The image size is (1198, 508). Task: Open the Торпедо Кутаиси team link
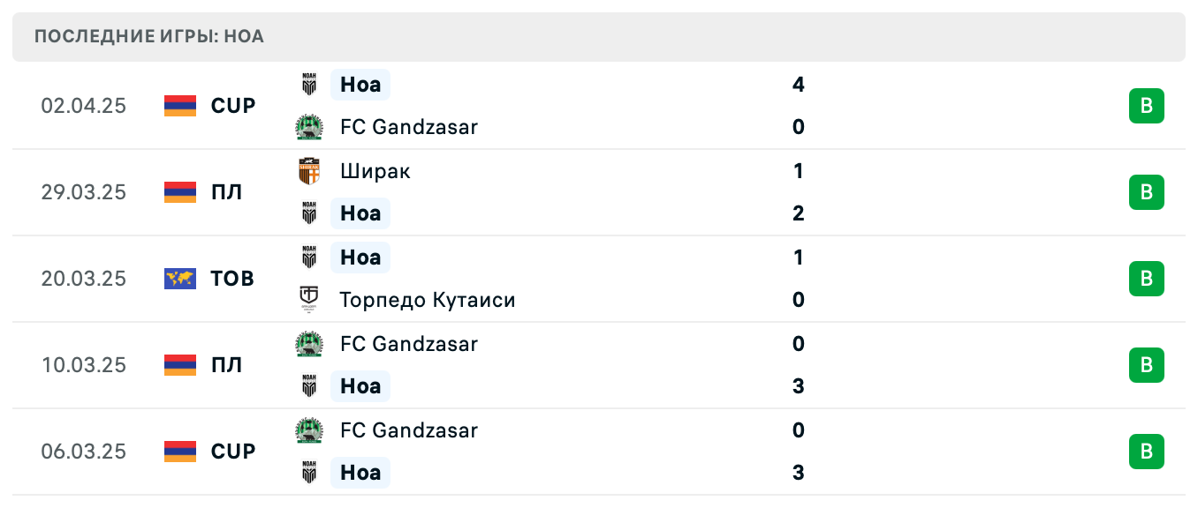(x=428, y=300)
